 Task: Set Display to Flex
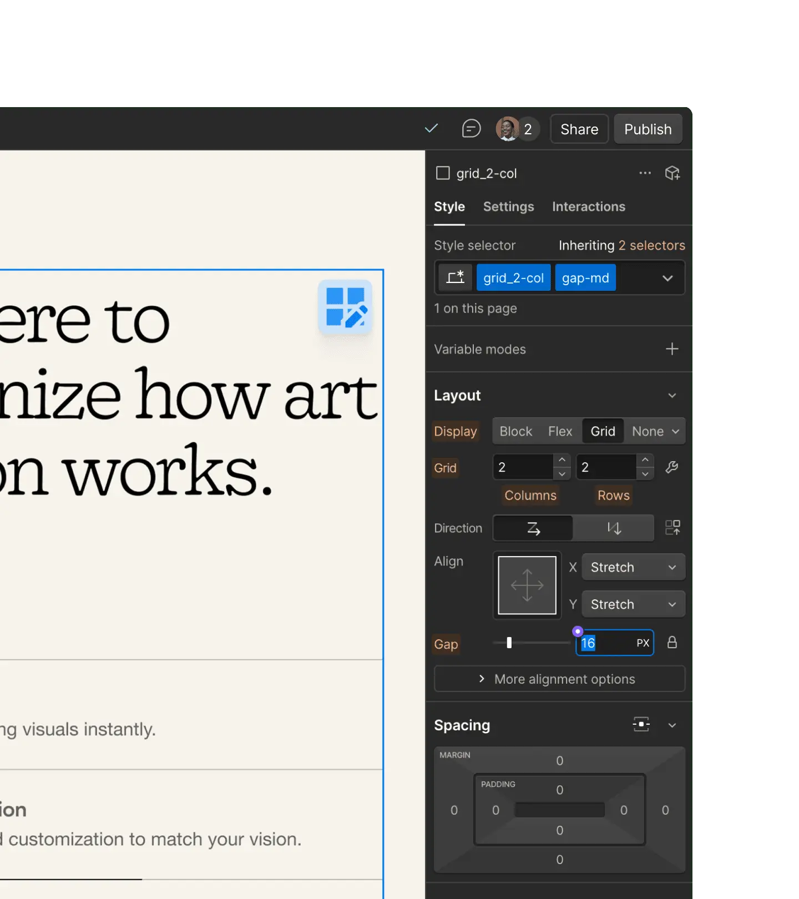[560, 431]
